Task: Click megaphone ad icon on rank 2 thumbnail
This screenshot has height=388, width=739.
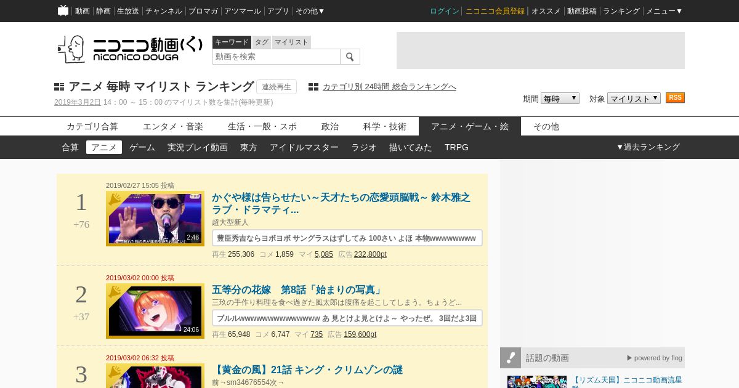Action: click(115, 292)
